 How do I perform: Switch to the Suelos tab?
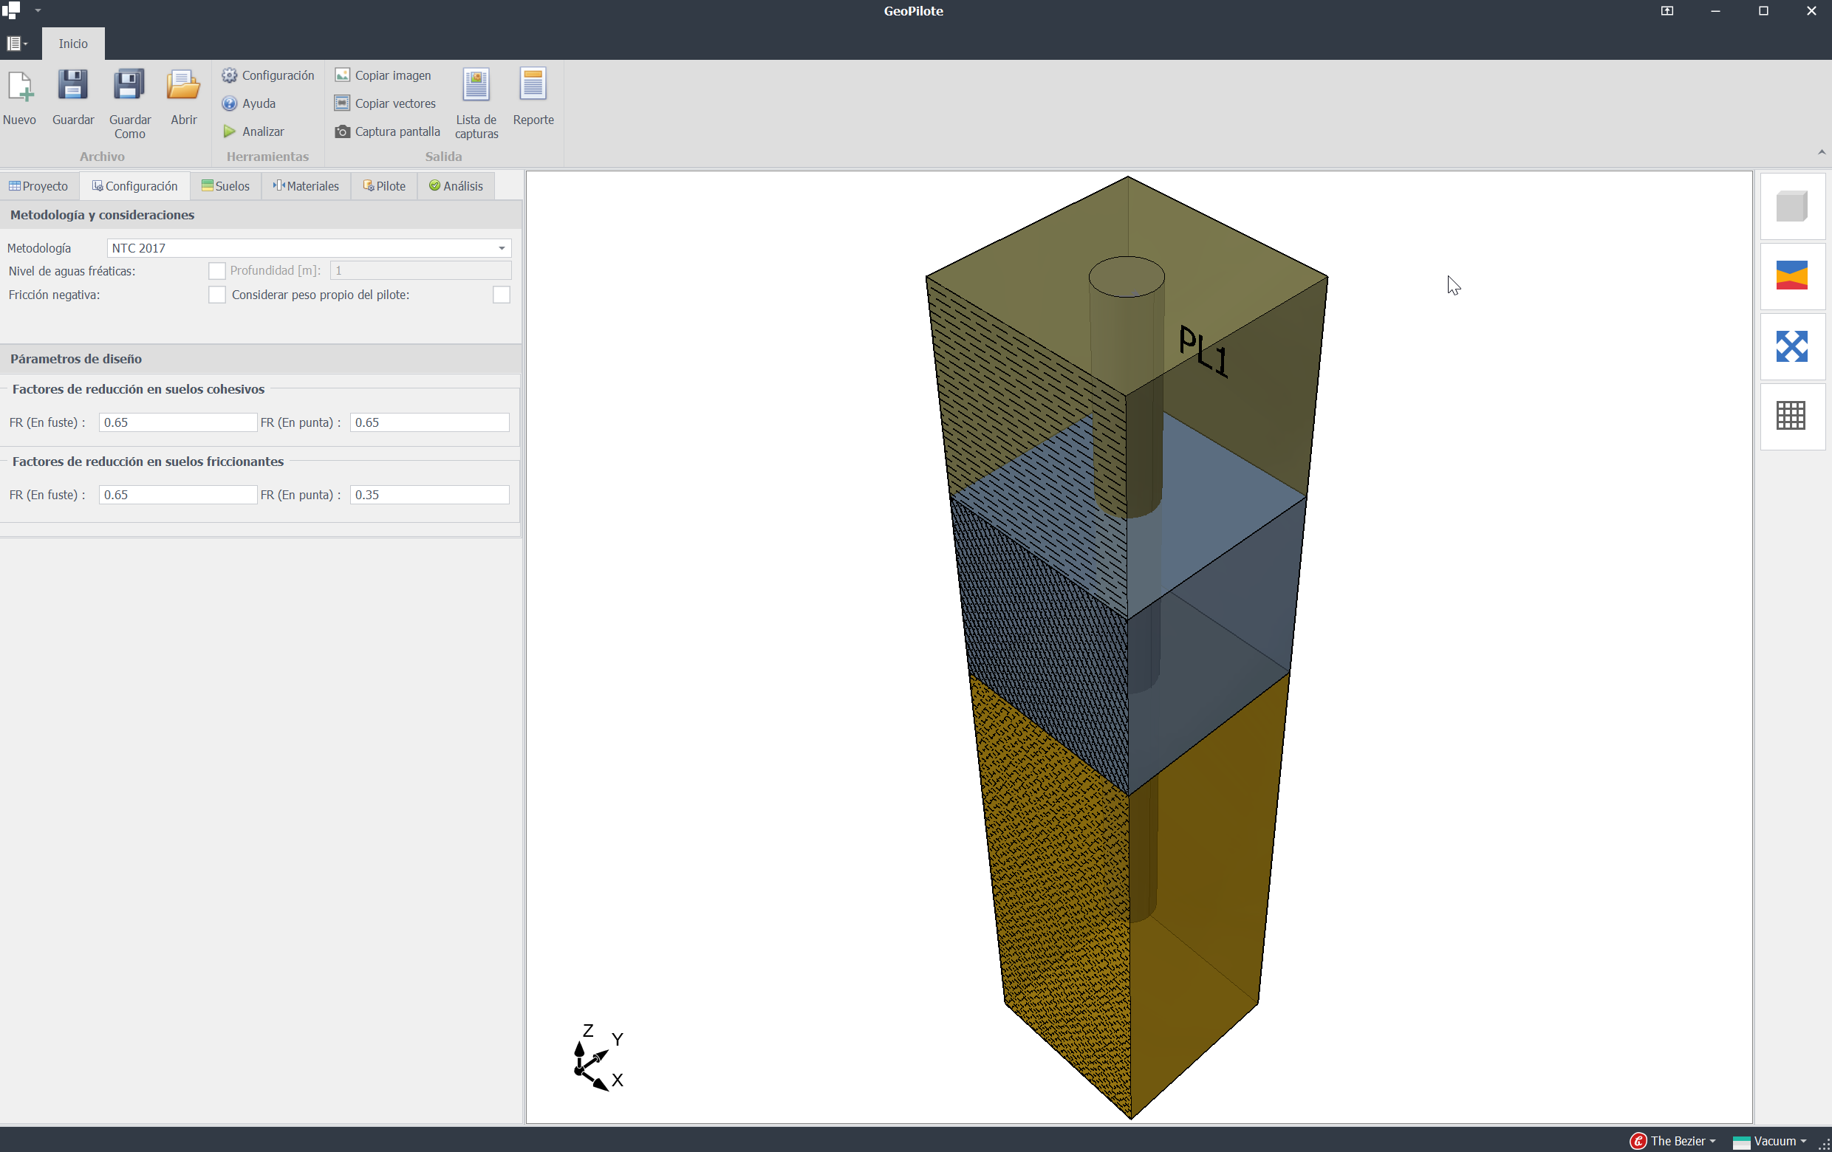point(226,186)
